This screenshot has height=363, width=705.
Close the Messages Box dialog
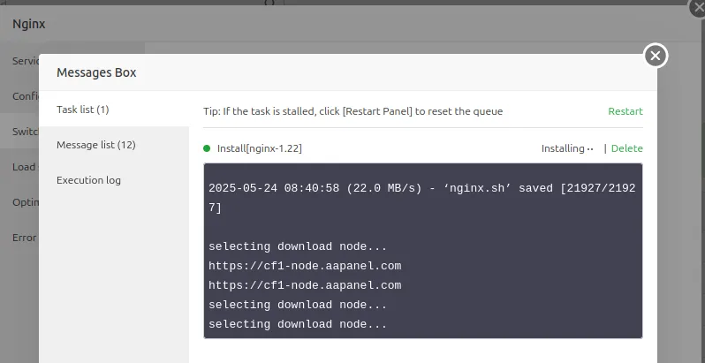[x=656, y=56]
